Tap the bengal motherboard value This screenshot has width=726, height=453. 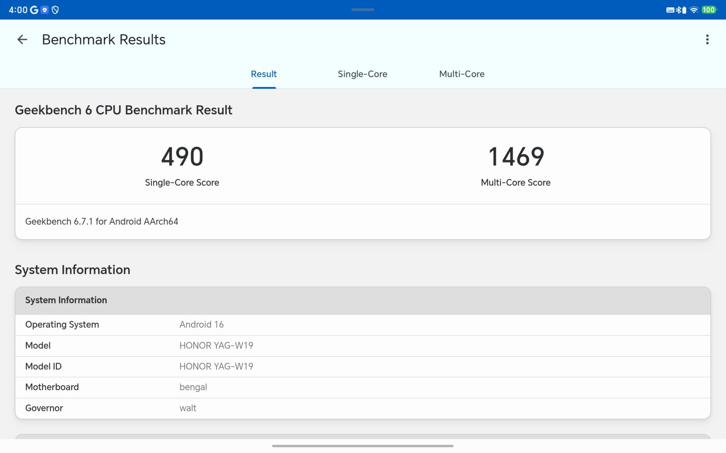coord(193,387)
